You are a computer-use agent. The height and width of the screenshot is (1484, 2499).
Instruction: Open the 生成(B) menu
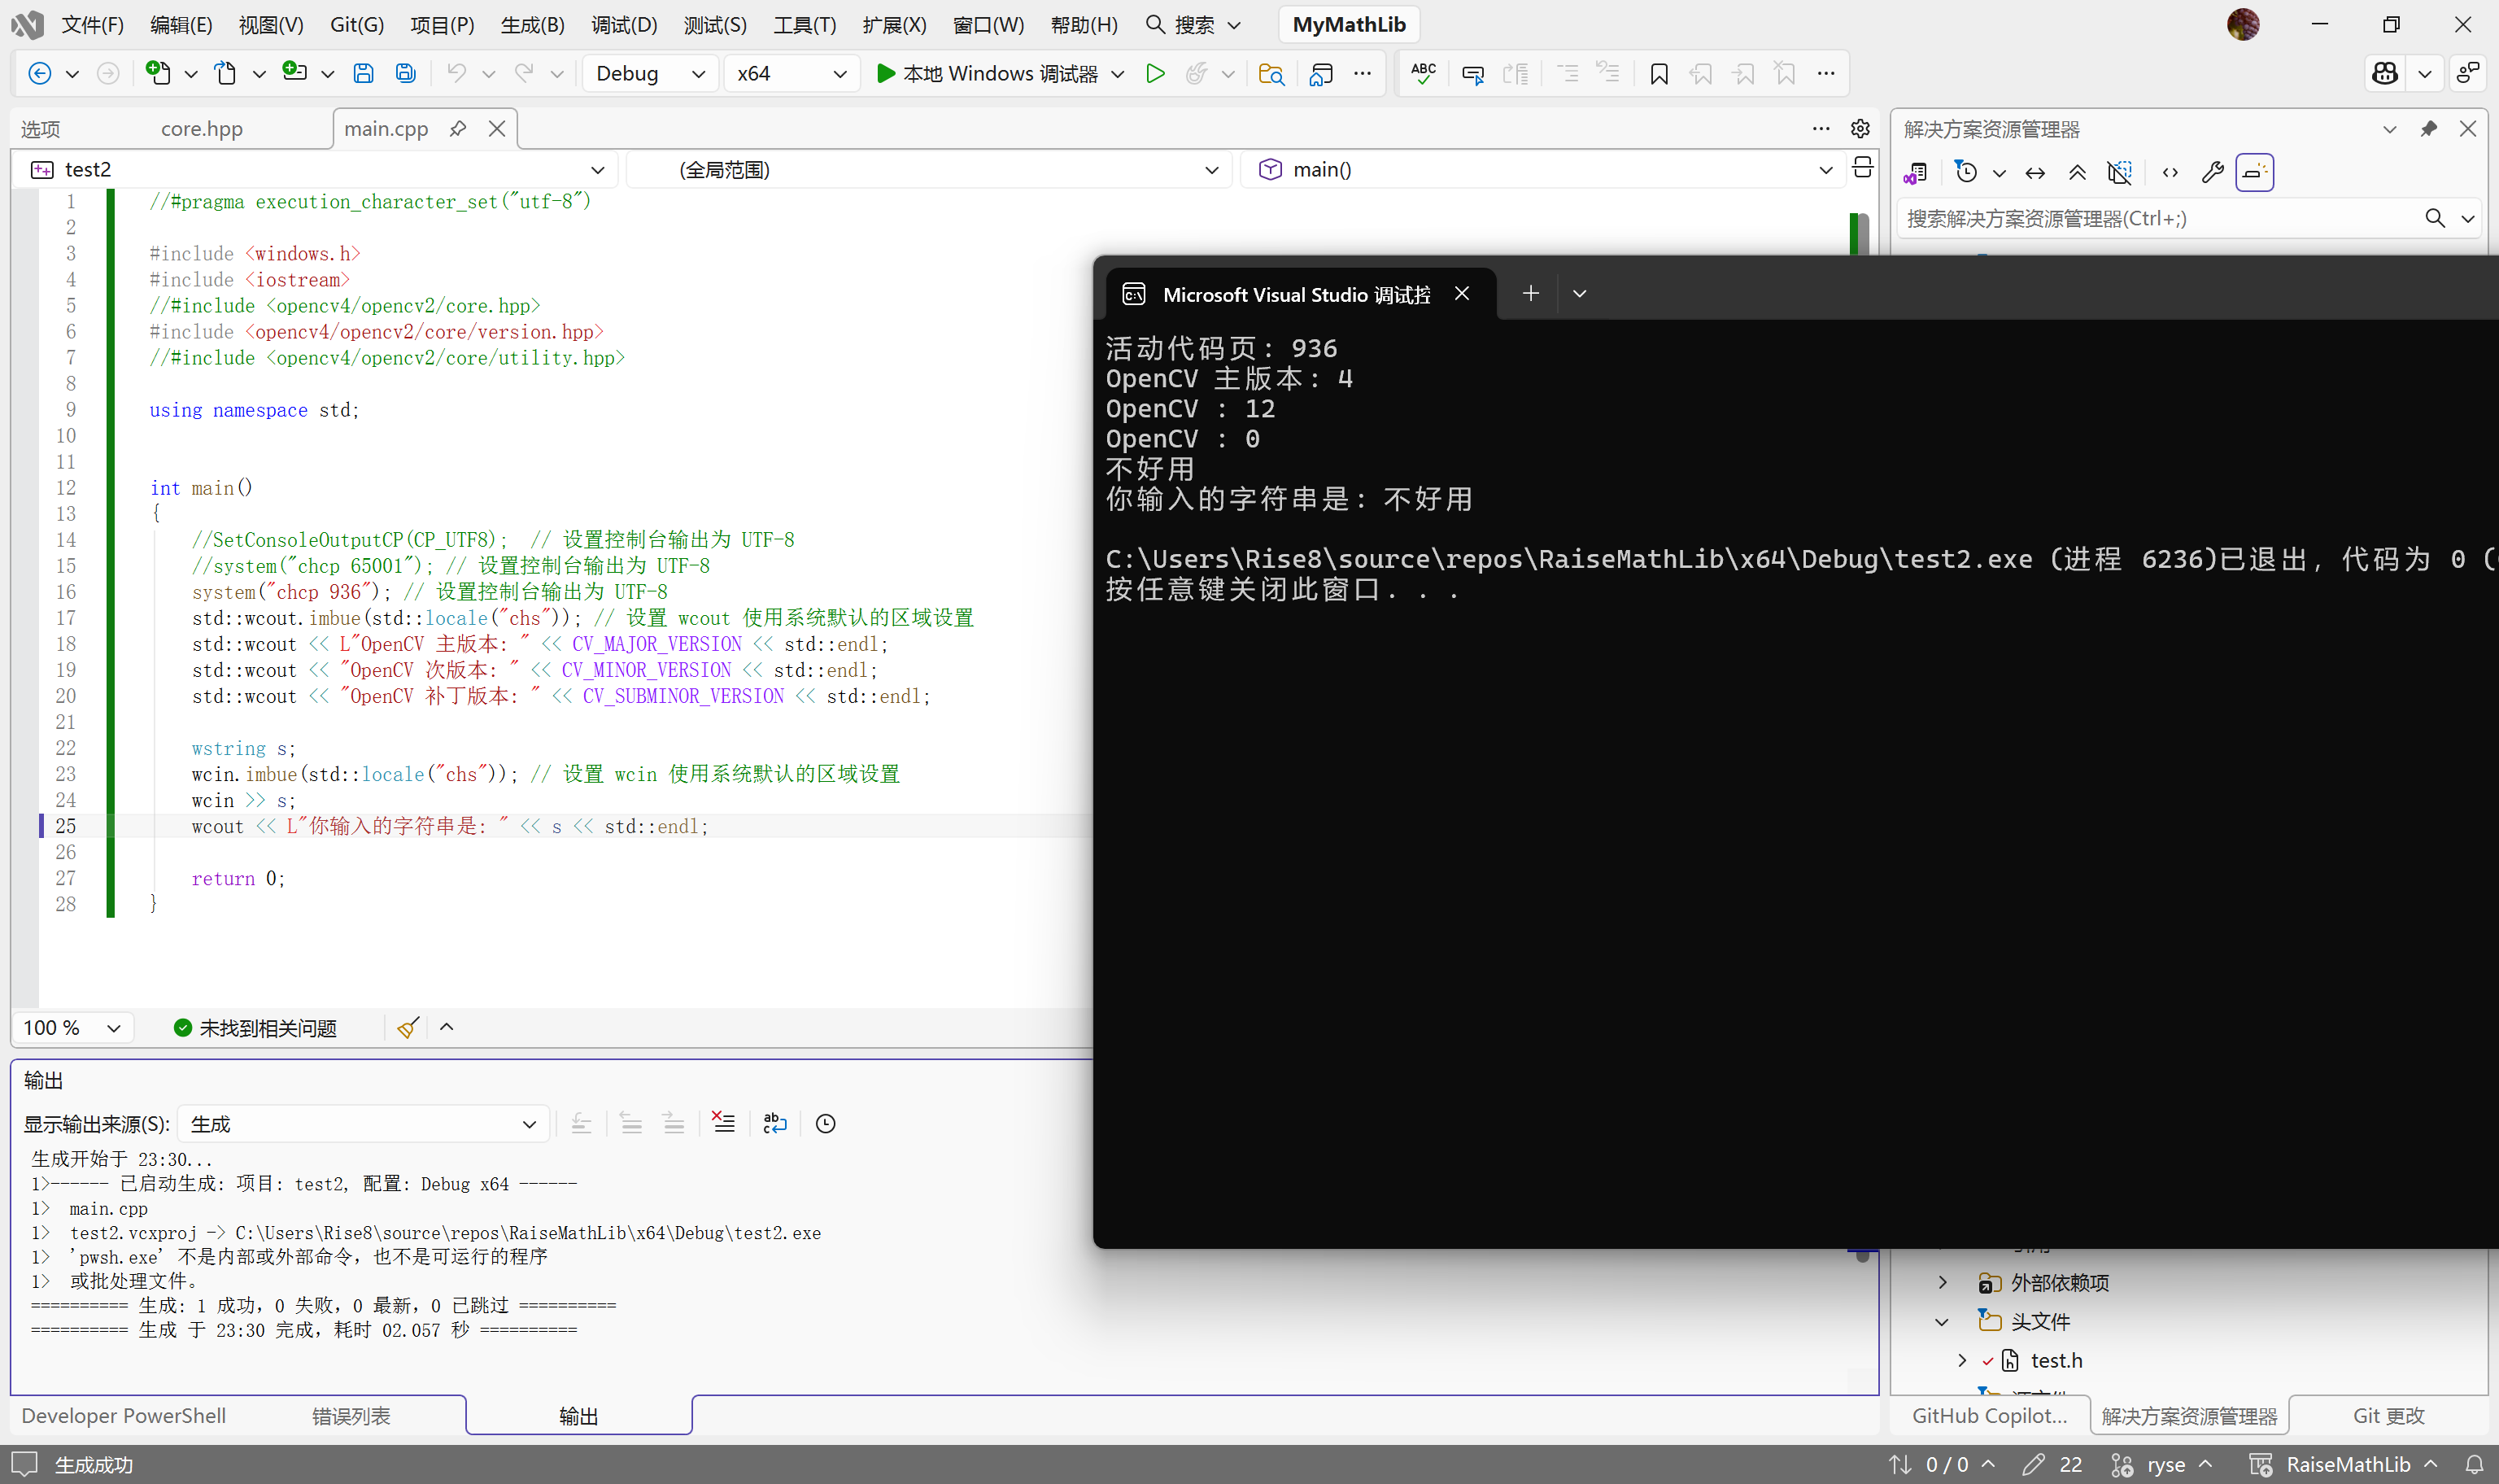[532, 24]
